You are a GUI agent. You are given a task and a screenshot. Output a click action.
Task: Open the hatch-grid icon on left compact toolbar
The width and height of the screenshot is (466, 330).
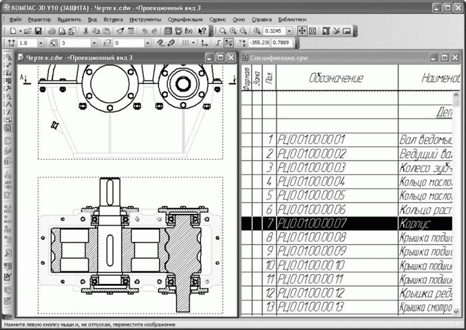click(x=9, y=81)
